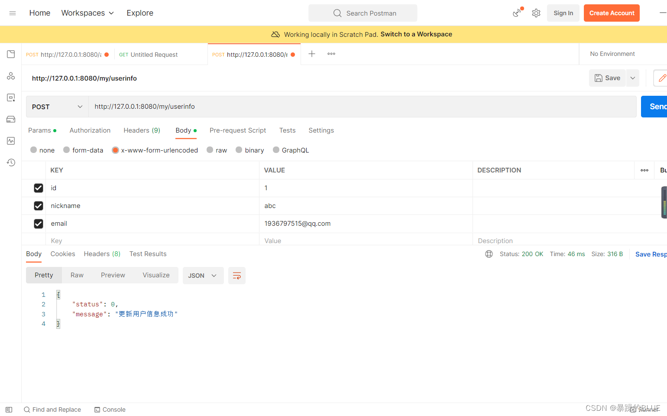Open the Mock Servers sidebar icon
The height and width of the screenshot is (416, 667).
(11, 119)
